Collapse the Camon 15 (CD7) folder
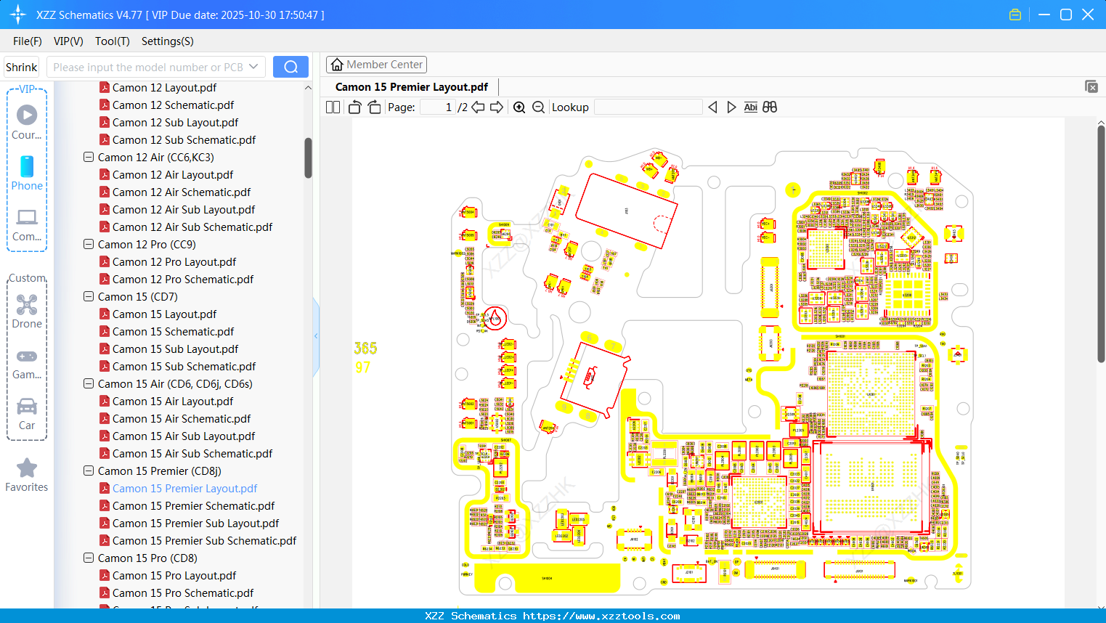 [x=89, y=296]
